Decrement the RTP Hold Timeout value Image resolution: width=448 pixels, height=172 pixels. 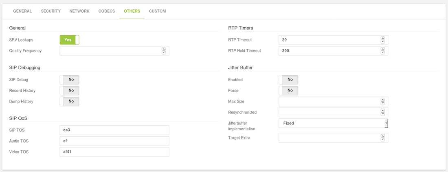tap(383, 52)
